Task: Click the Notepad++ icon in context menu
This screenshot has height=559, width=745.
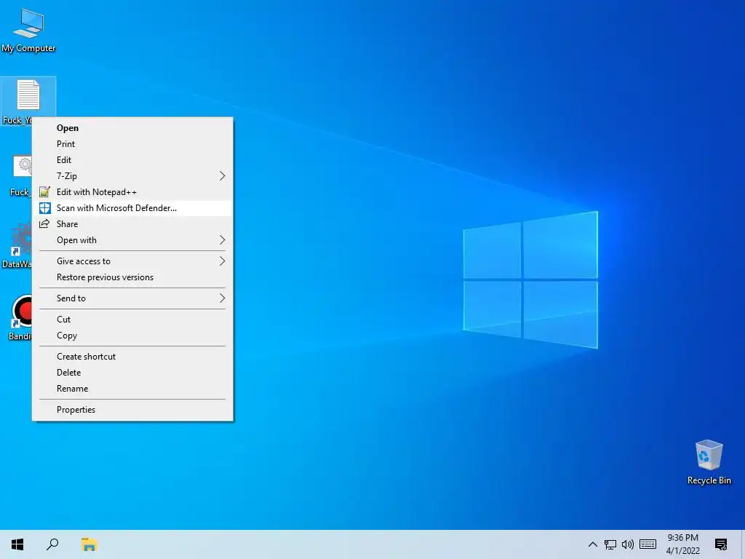Action: point(44,192)
